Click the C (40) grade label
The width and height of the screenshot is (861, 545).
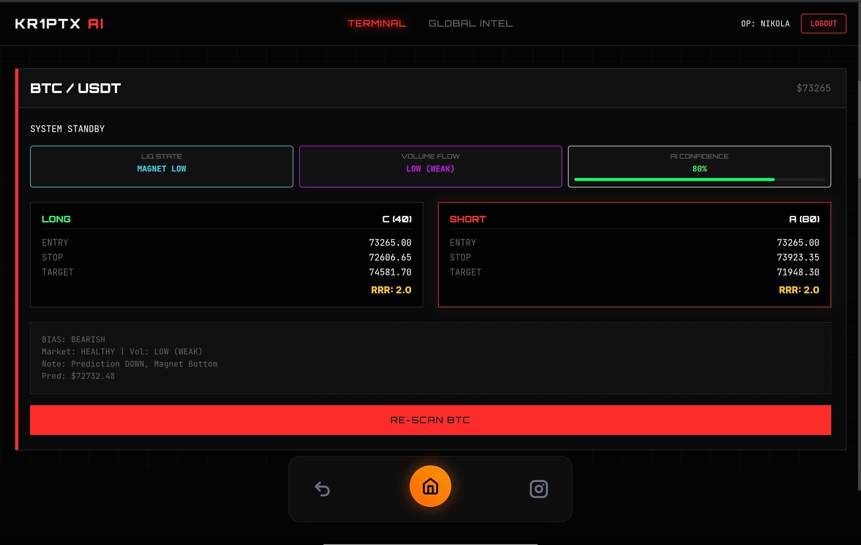pos(397,219)
